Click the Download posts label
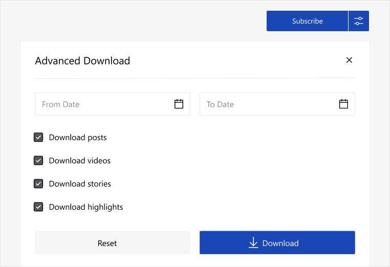This screenshot has width=390, height=267. coord(78,138)
